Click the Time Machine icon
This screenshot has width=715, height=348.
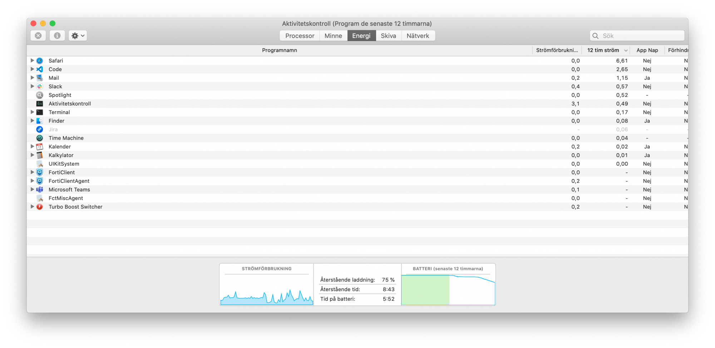point(40,138)
